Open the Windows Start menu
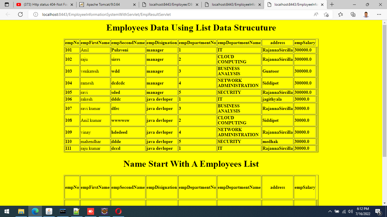 click(x=7, y=211)
